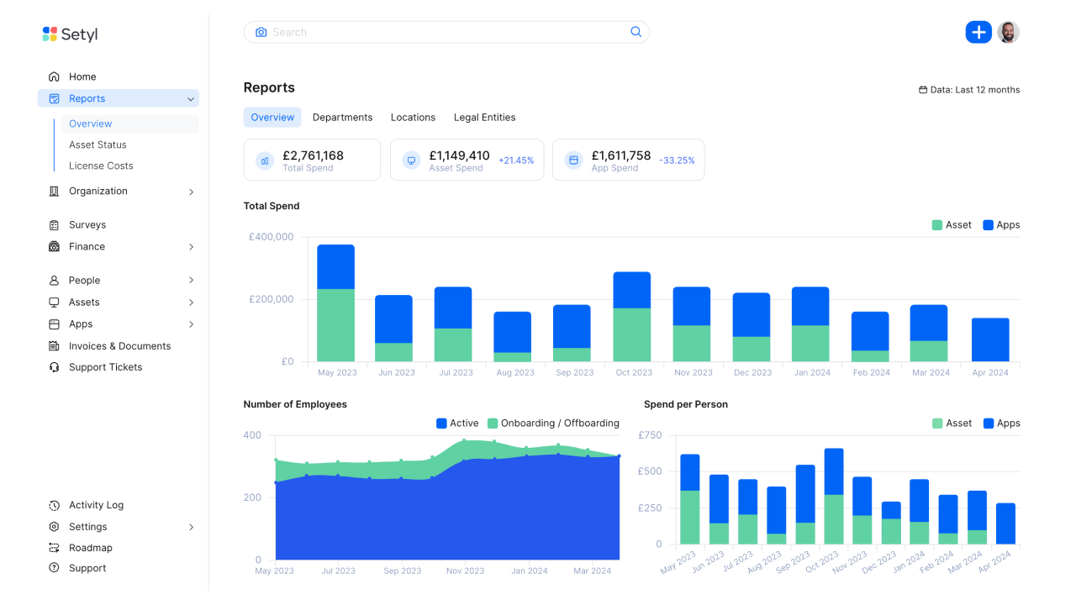This screenshot has height=605, width=1076.
Task: Expand the Finance submenu arrow
Action: [191, 247]
